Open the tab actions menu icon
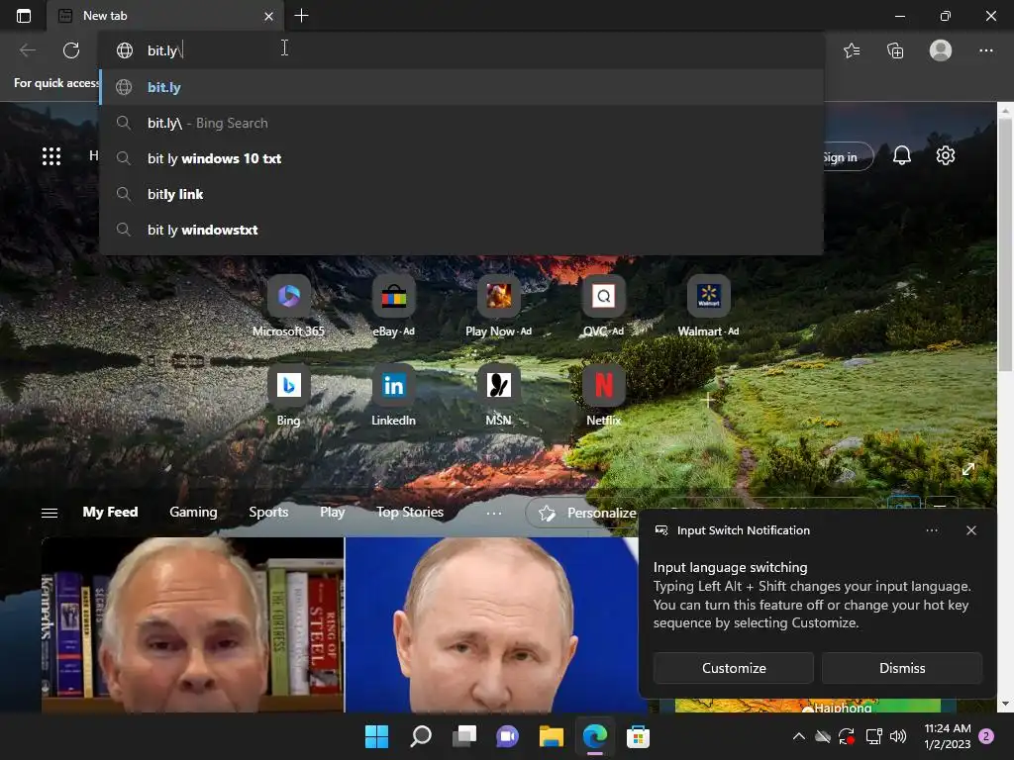Image resolution: width=1014 pixels, height=760 pixels. (x=24, y=16)
